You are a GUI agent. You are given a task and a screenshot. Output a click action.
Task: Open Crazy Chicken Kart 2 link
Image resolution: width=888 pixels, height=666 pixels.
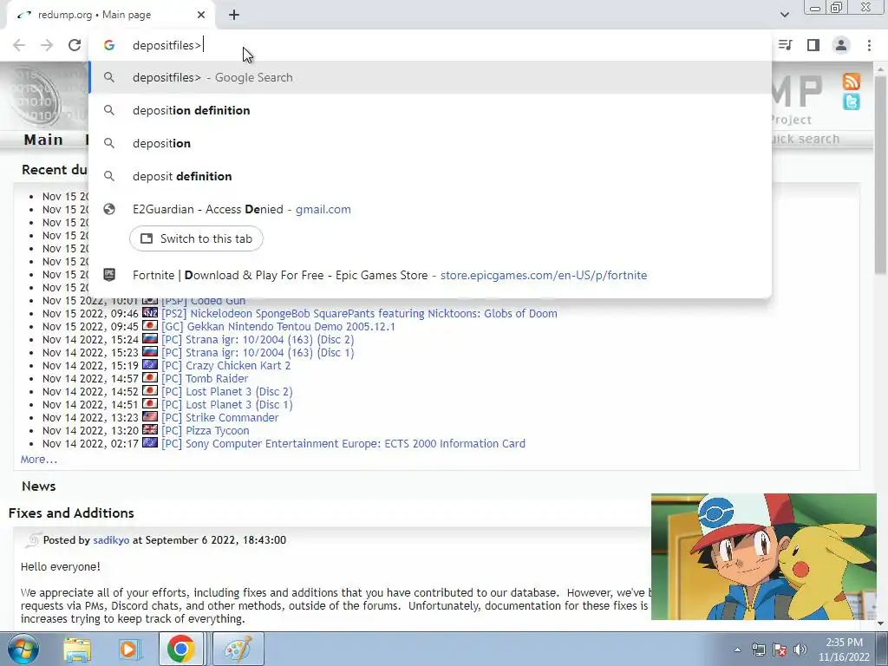(226, 365)
